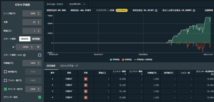Click the 2019/10/17 chart axis label

(x=98, y=54)
